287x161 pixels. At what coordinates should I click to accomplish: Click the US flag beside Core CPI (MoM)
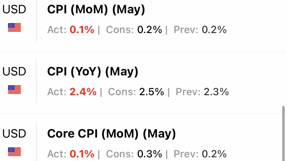[x=14, y=152]
